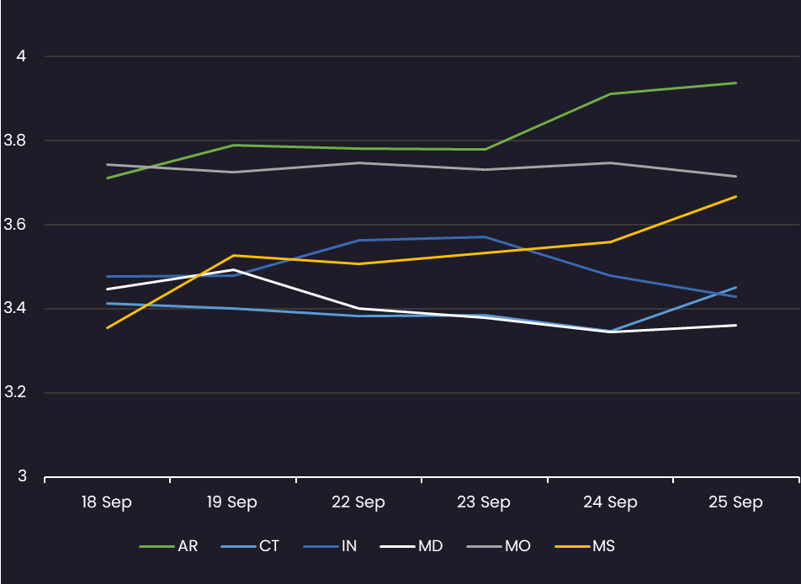Select the 3.8 y-axis label
This screenshot has width=801, height=584.
(17, 141)
